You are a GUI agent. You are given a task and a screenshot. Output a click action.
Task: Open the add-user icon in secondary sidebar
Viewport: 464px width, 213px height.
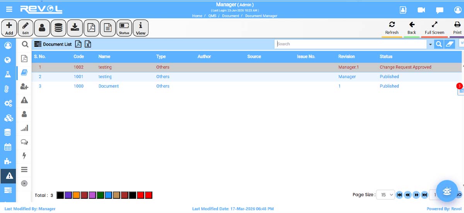pos(24,87)
